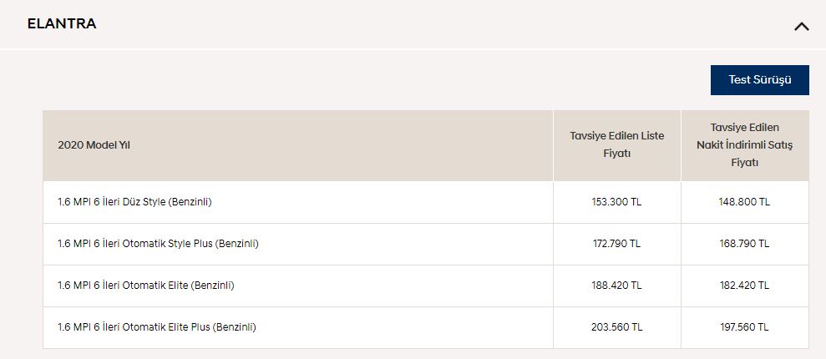Viewport: 826px width, 359px height.
Task: Select the Otomatik Elite Plus row
Action: pyautogui.click(x=426, y=327)
